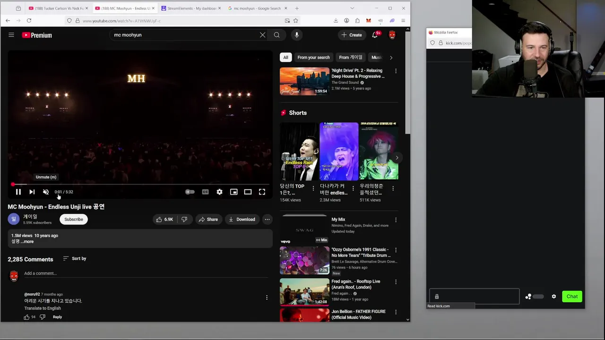Open options for My Mix
This screenshot has width=605, height=340.
click(x=396, y=220)
